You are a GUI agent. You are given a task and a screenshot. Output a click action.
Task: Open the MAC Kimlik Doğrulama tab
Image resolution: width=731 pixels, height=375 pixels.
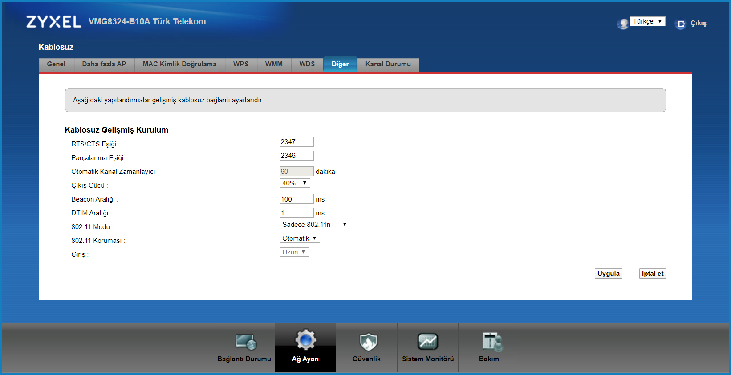(179, 64)
